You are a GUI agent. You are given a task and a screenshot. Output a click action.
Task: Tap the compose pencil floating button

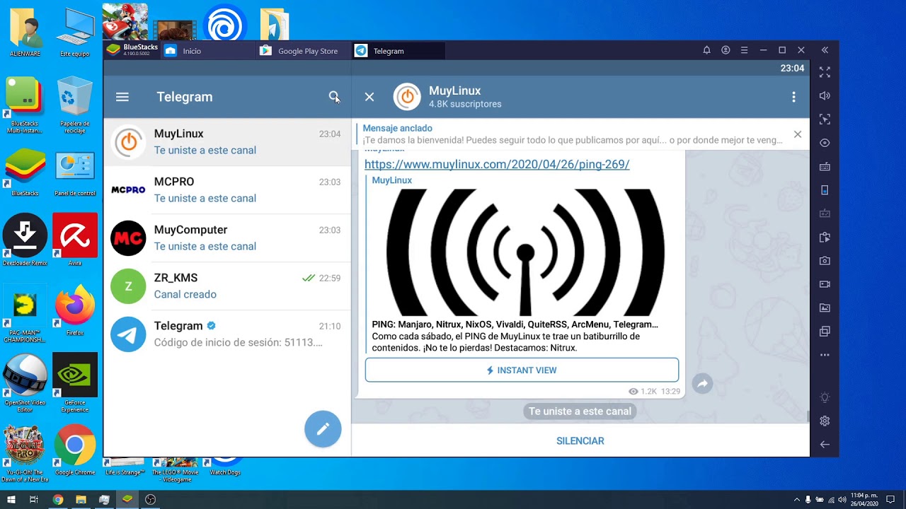point(323,429)
